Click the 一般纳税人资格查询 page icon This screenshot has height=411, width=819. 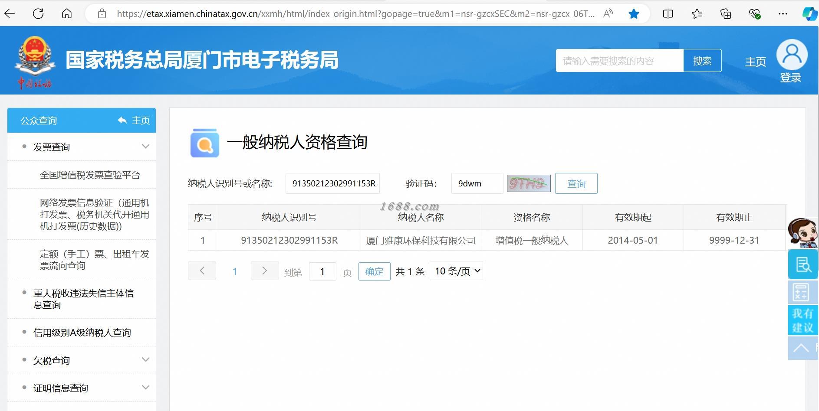[x=205, y=143]
